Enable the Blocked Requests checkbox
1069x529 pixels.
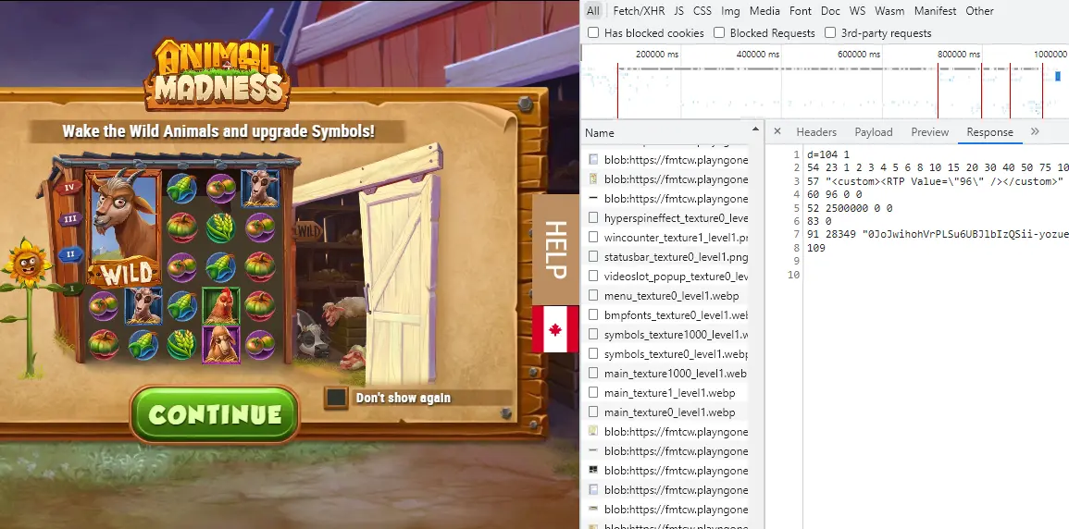[718, 32]
